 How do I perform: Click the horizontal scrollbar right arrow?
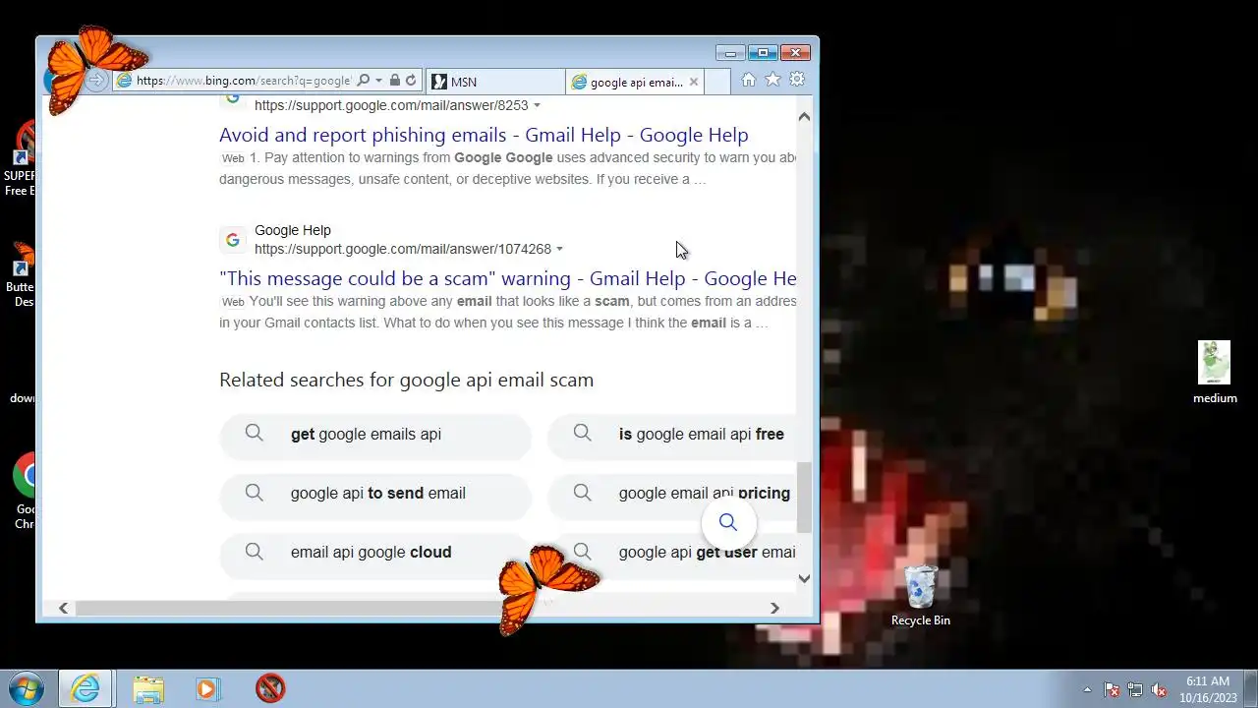pos(774,608)
